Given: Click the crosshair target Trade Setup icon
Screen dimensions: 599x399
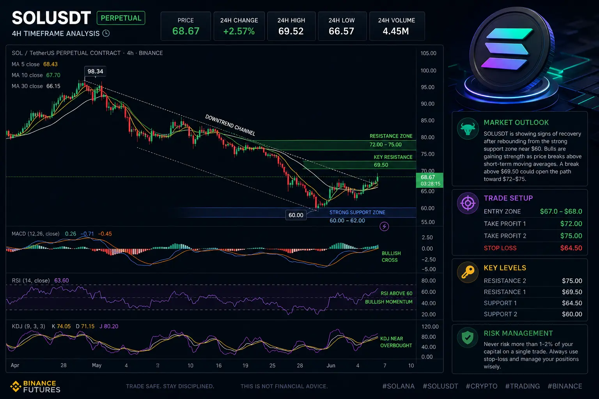Looking at the screenshot, I should click(468, 203).
